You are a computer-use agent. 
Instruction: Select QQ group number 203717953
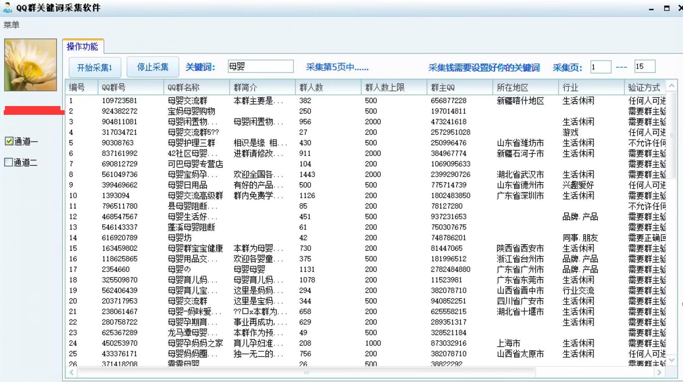pyautogui.click(x=119, y=301)
